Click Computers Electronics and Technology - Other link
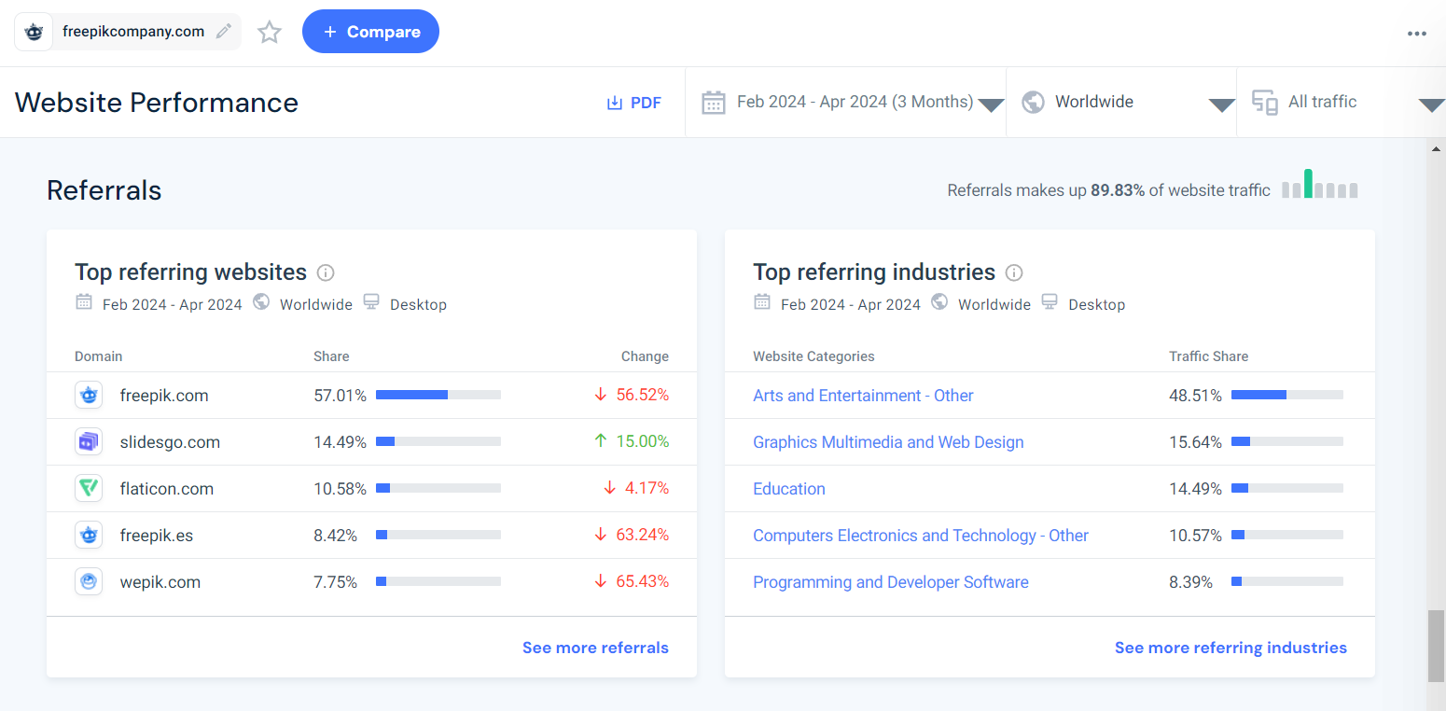The image size is (1446, 711). [x=921, y=536]
